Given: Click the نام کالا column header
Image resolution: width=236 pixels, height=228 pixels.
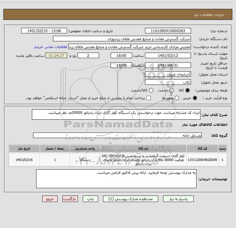Looking at the screenshot, I should 143,148.
